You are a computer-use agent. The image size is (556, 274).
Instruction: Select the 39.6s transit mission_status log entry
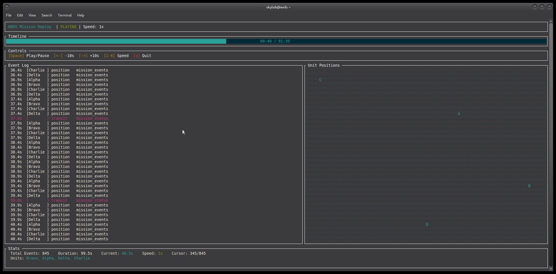(60, 200)
